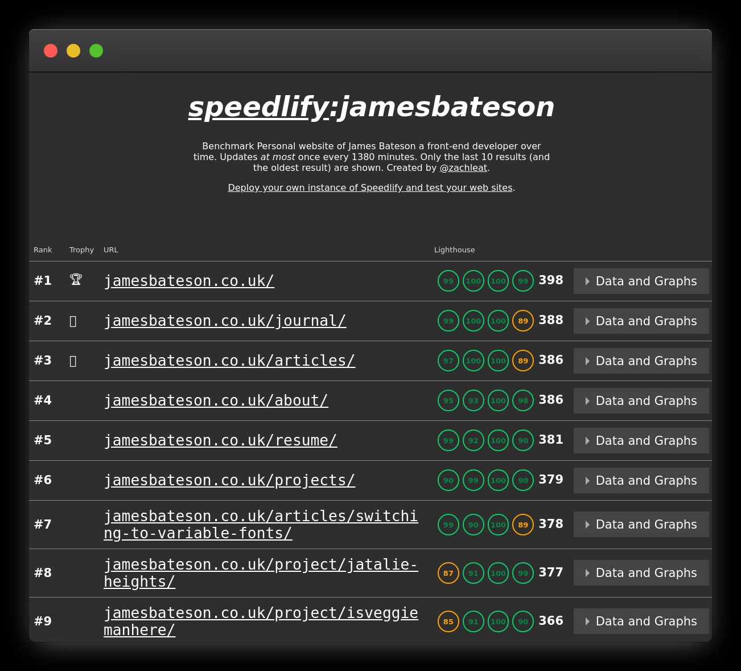Click rank #9 label
This screenshot has width=741, height=671.
click(43, 621)
